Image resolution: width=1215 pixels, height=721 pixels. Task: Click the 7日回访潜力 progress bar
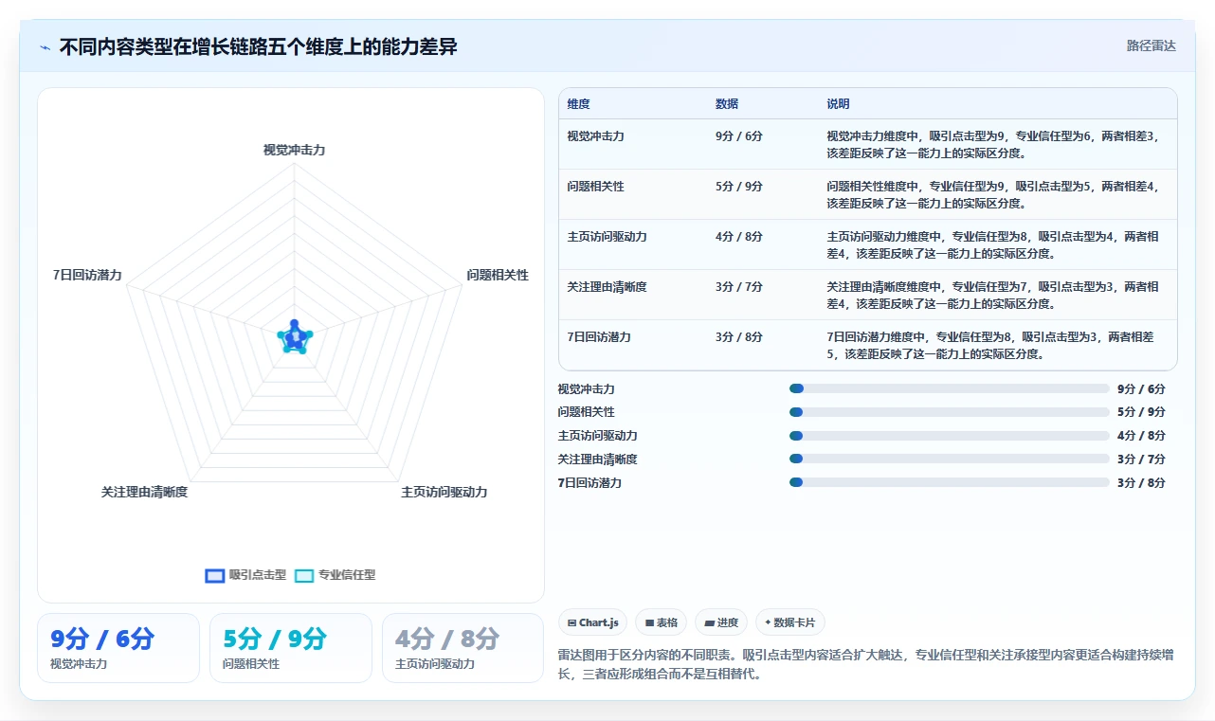tap(949, 482)
